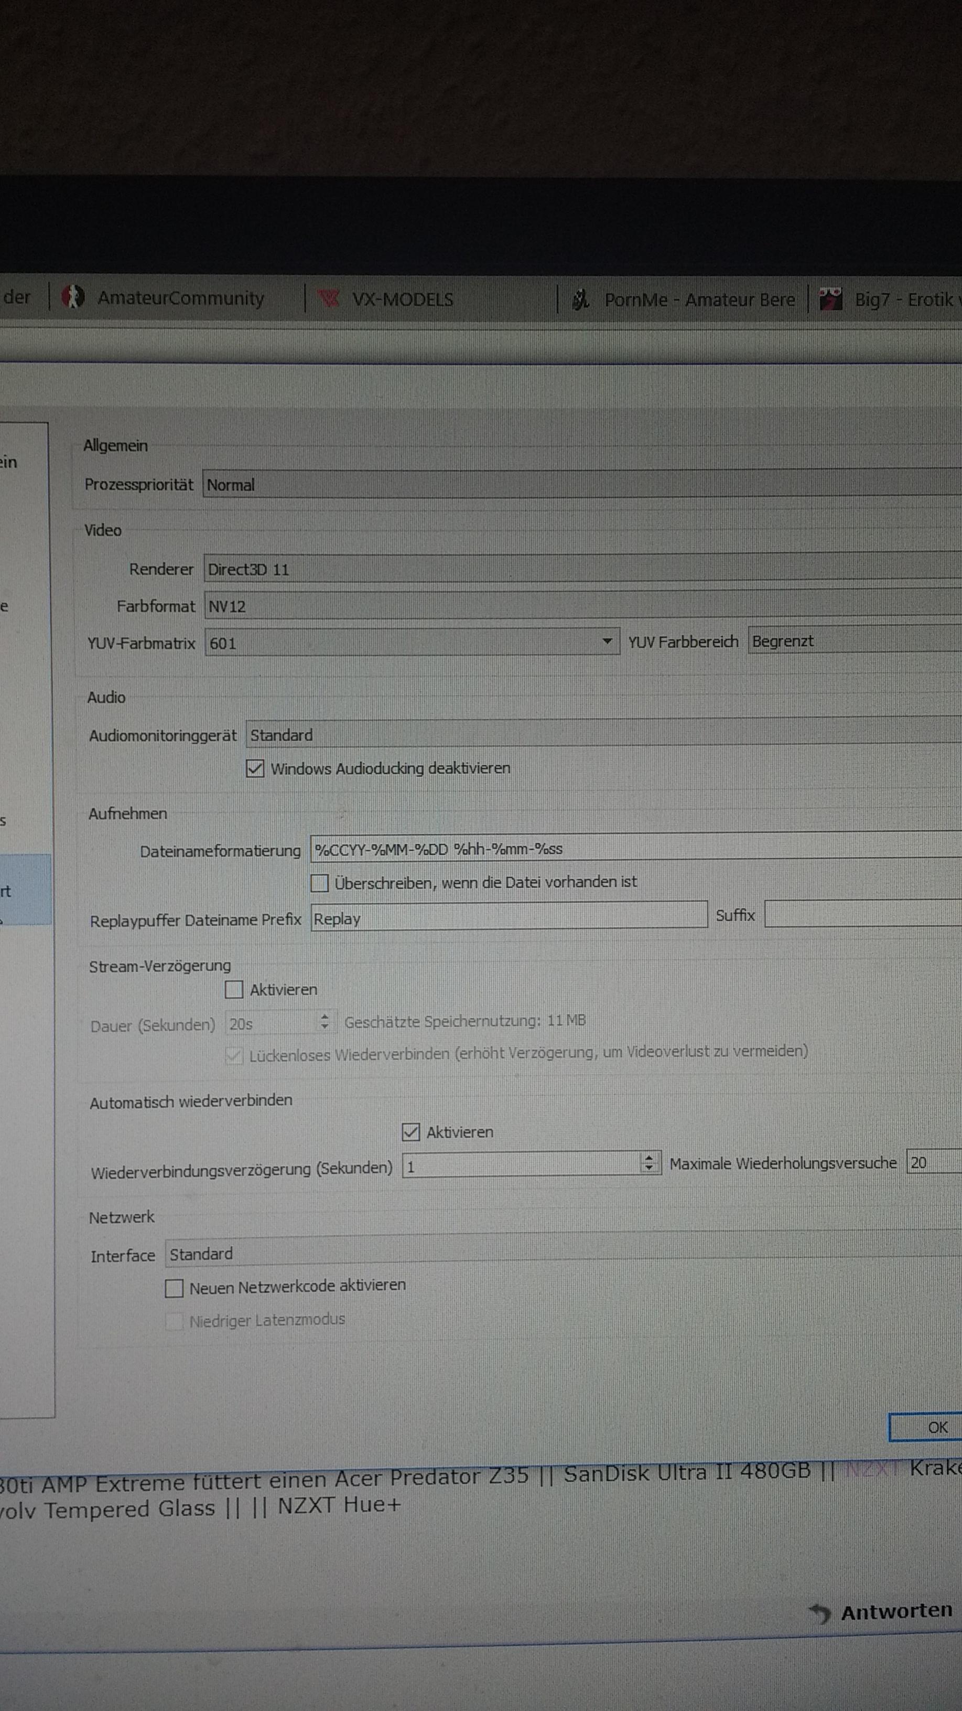
Task: Enable Stream-Verzögerung Aktivieren checkbox
Action: tap(234, 990)
